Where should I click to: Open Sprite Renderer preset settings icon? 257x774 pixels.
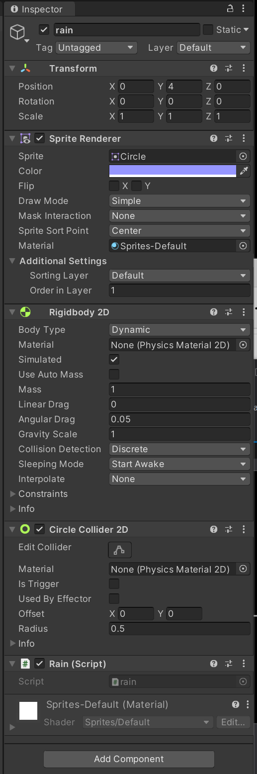click(229, 139)
